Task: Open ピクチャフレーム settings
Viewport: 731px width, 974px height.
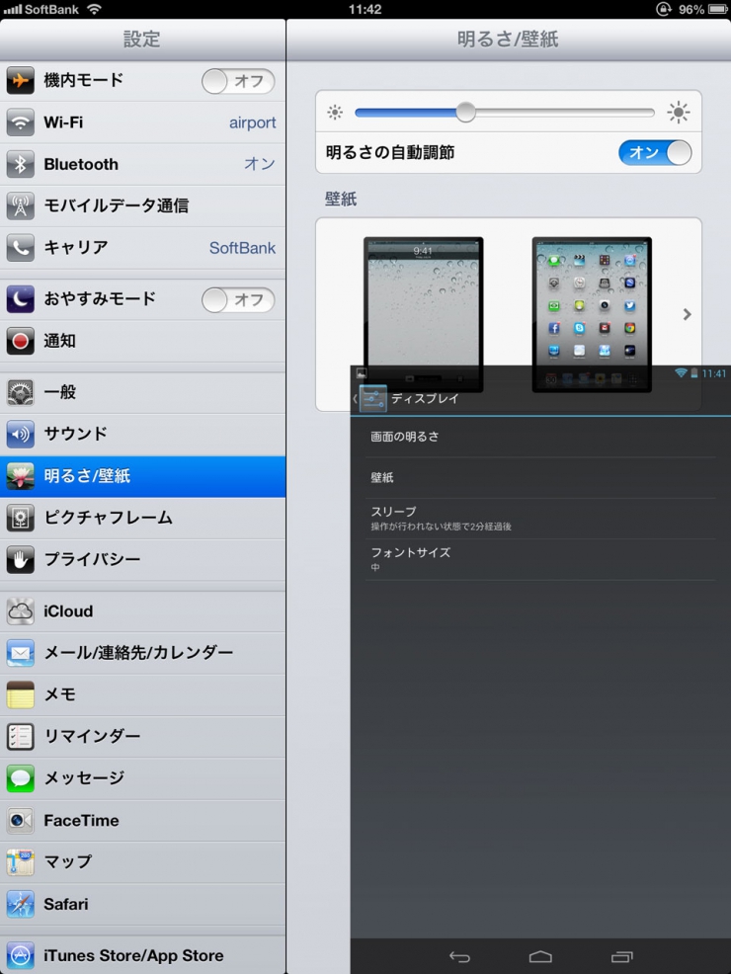Action: click(143, 518)
